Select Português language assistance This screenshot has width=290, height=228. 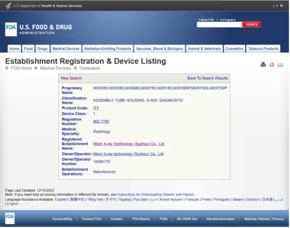[x=222, y=199]
